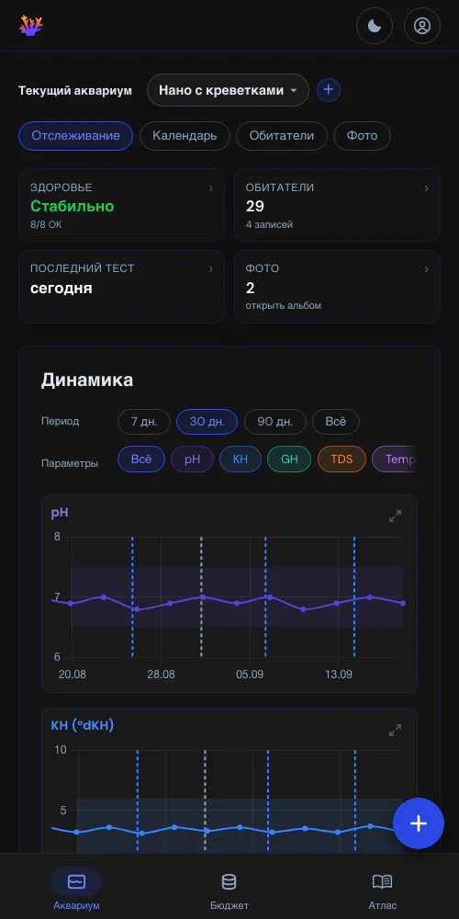Viewport: 459px width, 919px height.
Task: Click floating blue plus button
Action: click(418, 823)
